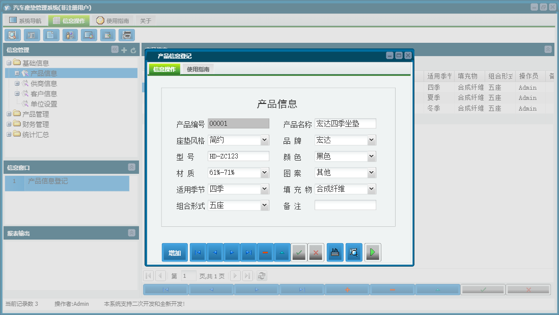This screenshot has width=559, height=315.
Task: Delete record with red minus in dialog
Action: coord(265,253)
